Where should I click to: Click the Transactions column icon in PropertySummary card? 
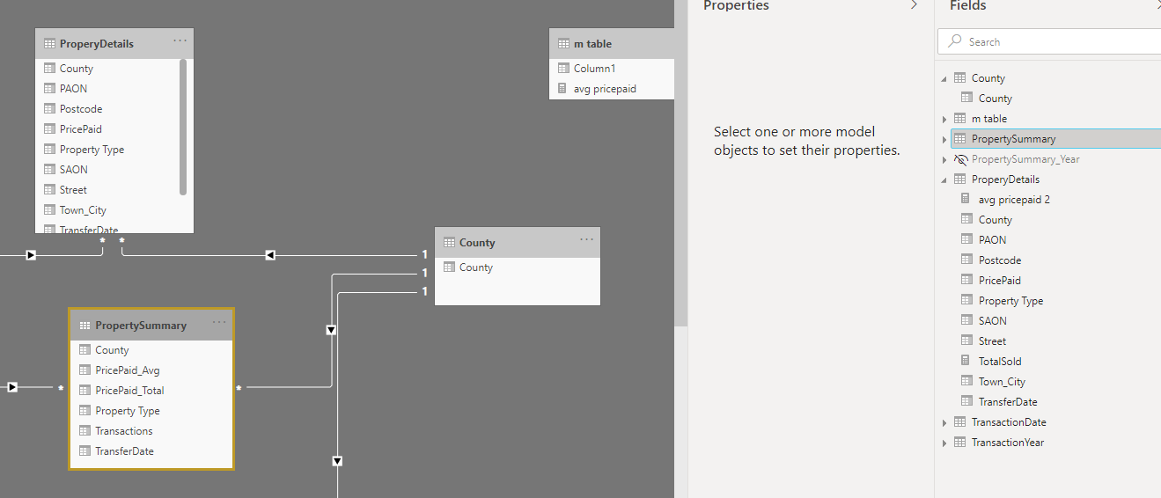pos(85,431)
